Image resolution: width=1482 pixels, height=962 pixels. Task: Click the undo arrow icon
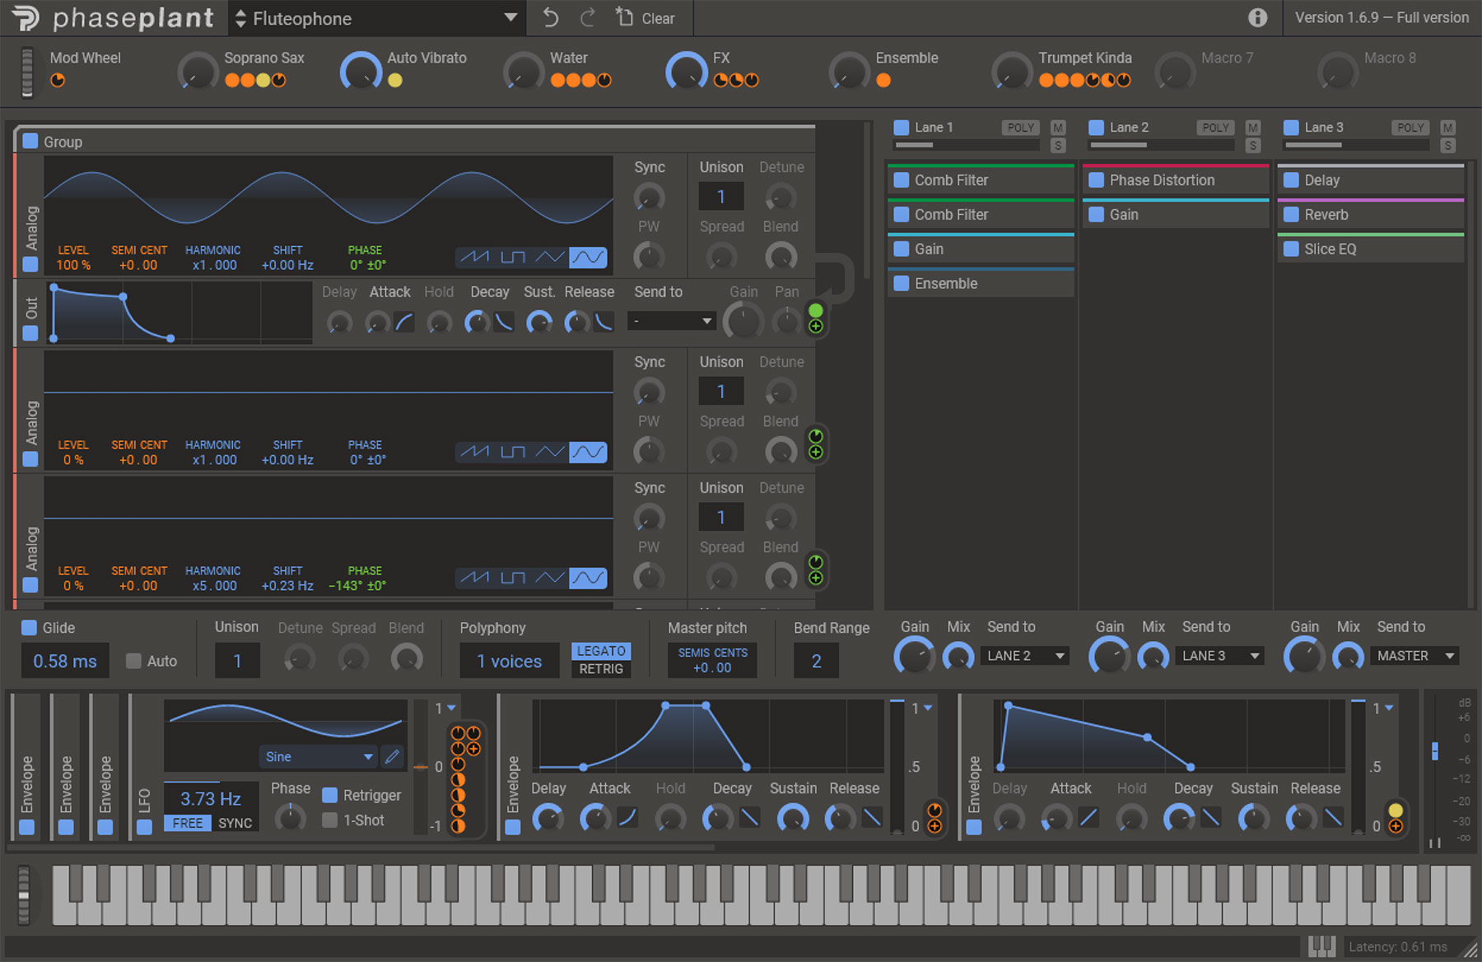click(551, 18)
